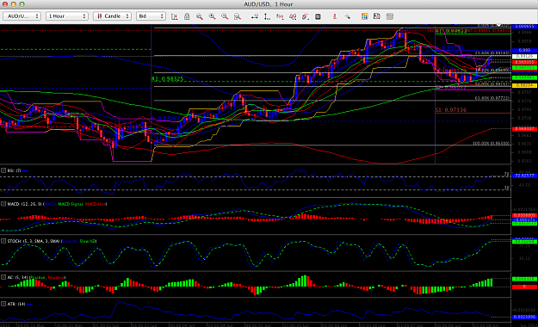The image size is (538, 327).
Task: Click the black square panel toolbar icon
Action: (318, 16)
